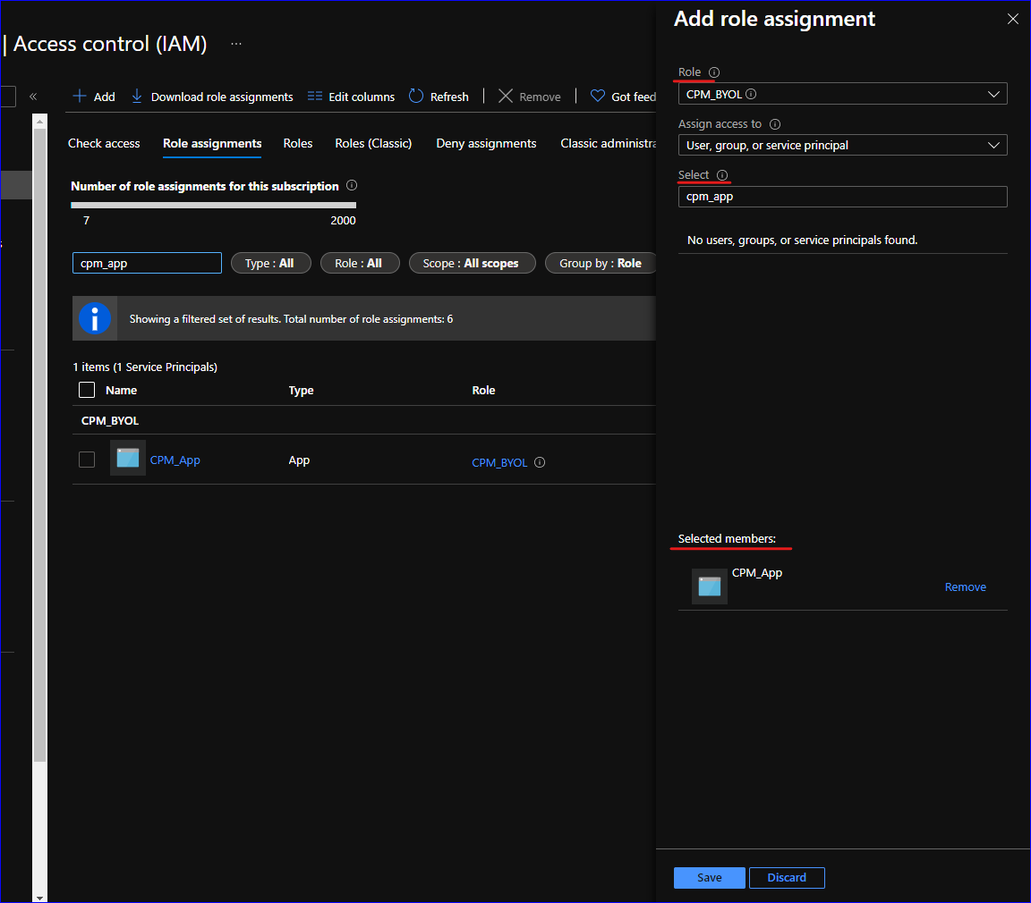
Task: Close the Add role assignment panel
Action: [1013, 19]
